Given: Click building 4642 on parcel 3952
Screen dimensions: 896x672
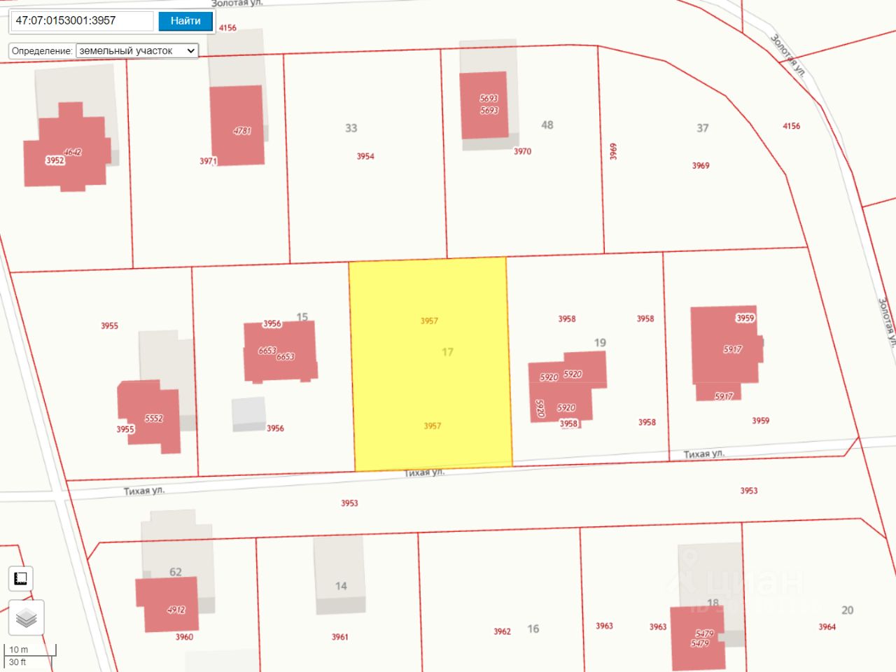Looking at the screenshot, I should pyautogui.click(x=67, y=147).
